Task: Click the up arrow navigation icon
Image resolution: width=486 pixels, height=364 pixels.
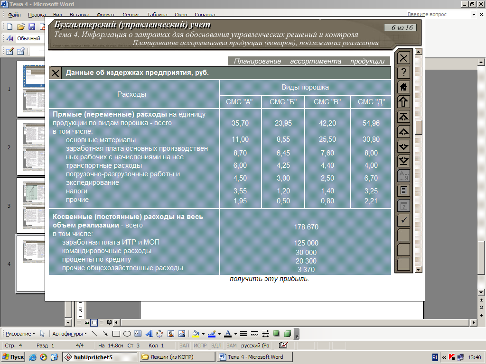Action: pos(403,102)
